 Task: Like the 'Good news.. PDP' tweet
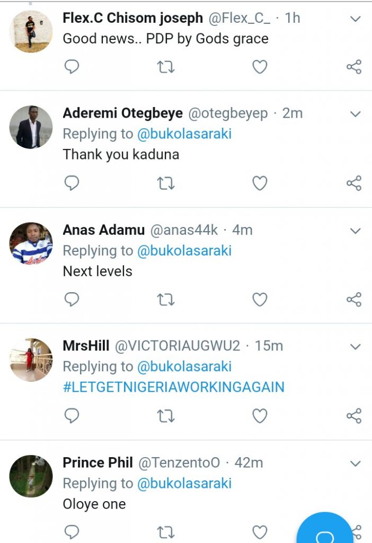coord(259,67)
